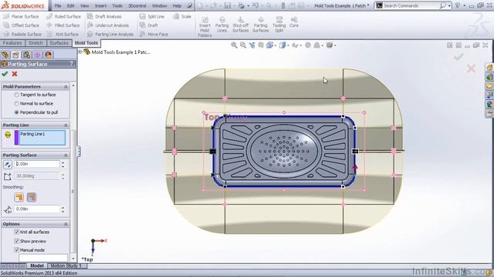Open the Search Commands dropdown arrow
Viewport: 494px width, 277px height.
449,5
